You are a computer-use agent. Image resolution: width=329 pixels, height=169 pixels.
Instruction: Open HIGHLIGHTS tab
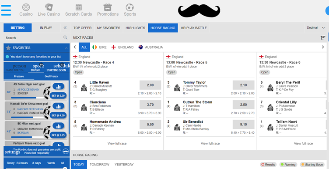coord(135,28)
